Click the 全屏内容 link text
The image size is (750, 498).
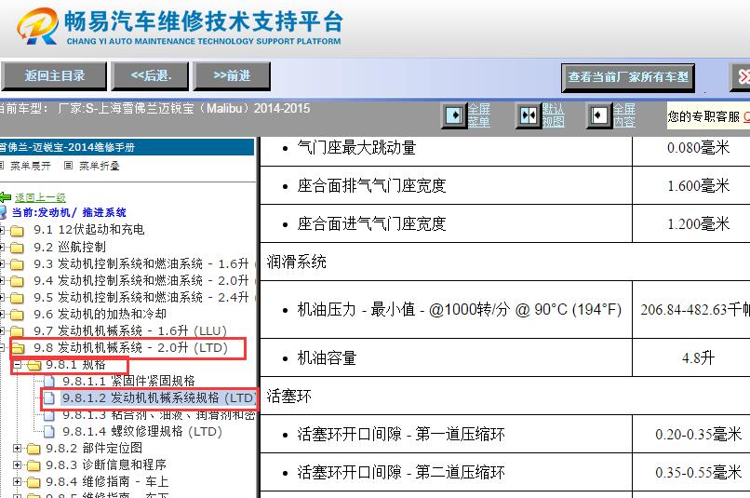[x=624, y=115]
